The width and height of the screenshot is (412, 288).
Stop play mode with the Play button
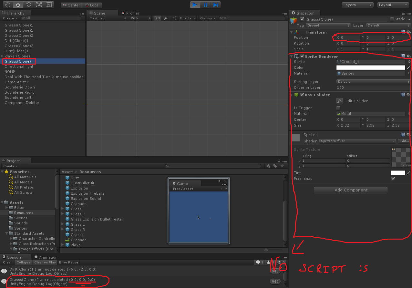pyautogui.click(x=195, y=5)
